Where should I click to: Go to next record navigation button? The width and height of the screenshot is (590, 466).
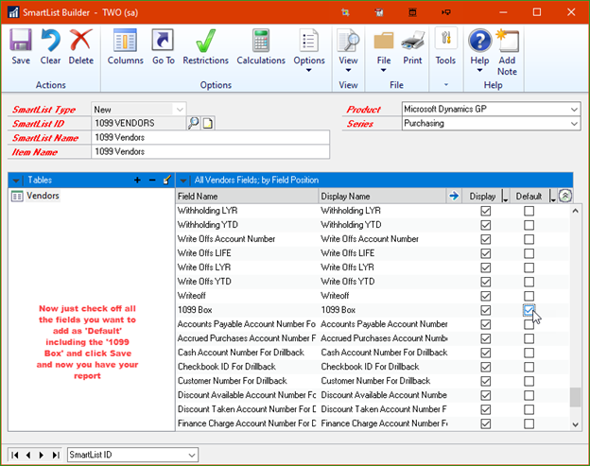(42, 455)
